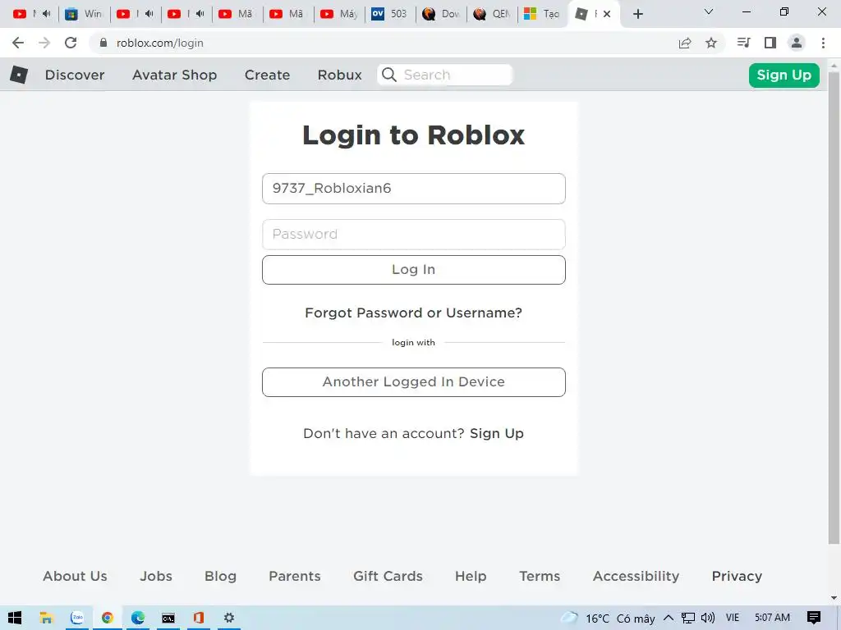Viewport: 841px width, 630px height.
Task: Open Parents footer link
Action: pyautogui.click(x=295, y=576)
